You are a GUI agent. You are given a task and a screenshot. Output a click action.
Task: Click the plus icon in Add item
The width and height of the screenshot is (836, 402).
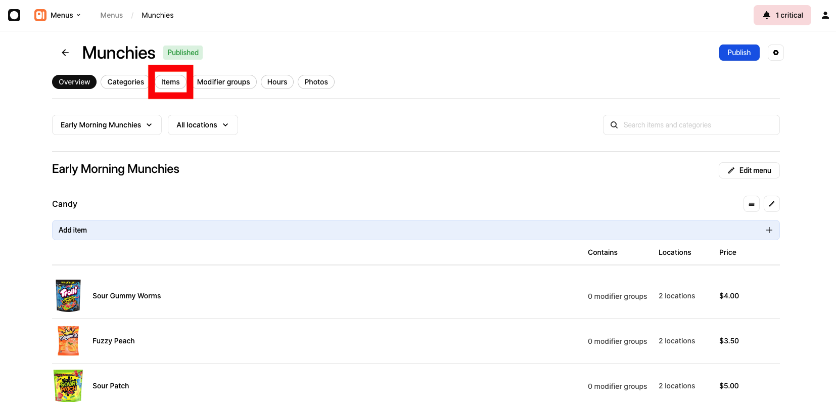(769, 230)
